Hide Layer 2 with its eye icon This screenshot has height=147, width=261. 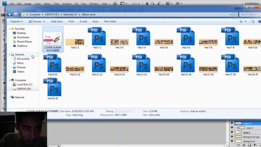(x=232, y=128)
